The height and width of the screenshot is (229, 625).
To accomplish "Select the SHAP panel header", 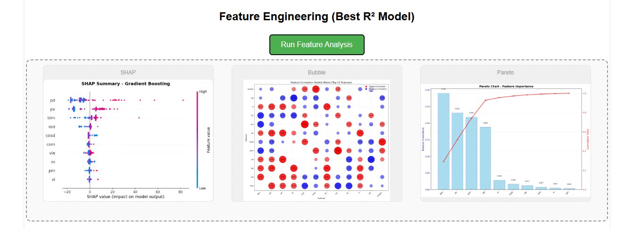I will point(128,73).
